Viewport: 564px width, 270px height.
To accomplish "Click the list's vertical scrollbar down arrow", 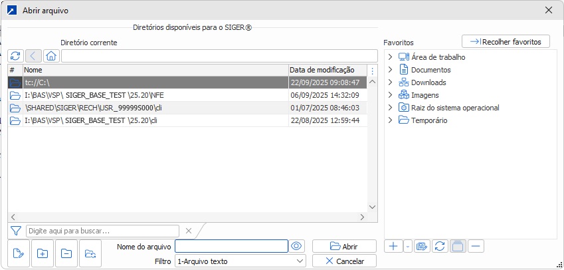I will point(372,207).
